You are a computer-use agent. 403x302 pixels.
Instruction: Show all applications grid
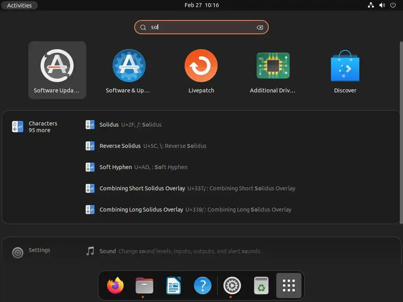[288, 285]
